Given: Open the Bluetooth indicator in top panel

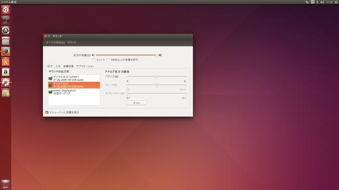Looking at the screenshot, I should [317, 2].
